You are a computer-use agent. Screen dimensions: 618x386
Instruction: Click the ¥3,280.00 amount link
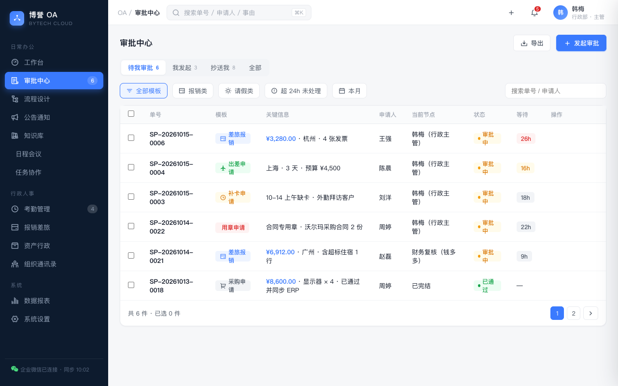(281, 138)
